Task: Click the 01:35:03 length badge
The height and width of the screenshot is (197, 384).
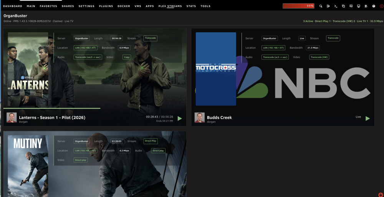Action: pyautogui.click(x=117, y=141)
